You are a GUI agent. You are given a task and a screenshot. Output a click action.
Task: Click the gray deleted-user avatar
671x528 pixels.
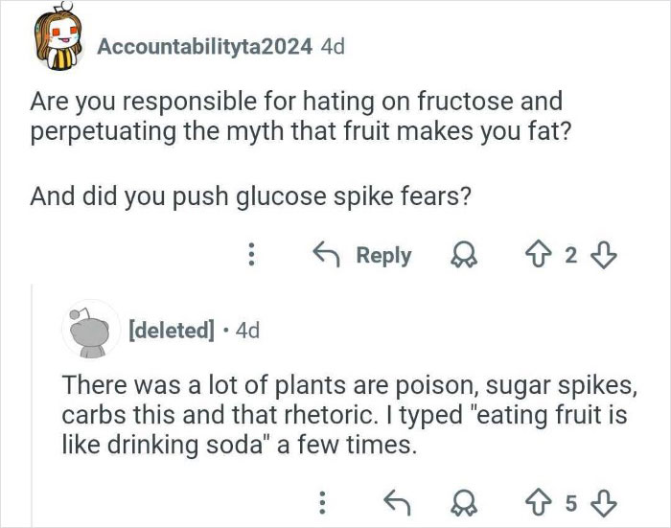click(x=86, y=329)
